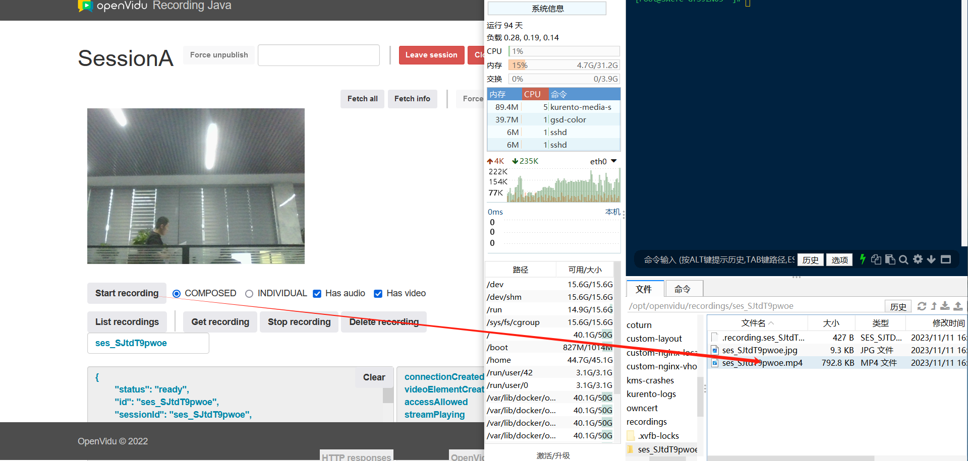The image size is (968, 461).
Task: Click the CPU usage bar showing 1%
Action: click(564, 51)
